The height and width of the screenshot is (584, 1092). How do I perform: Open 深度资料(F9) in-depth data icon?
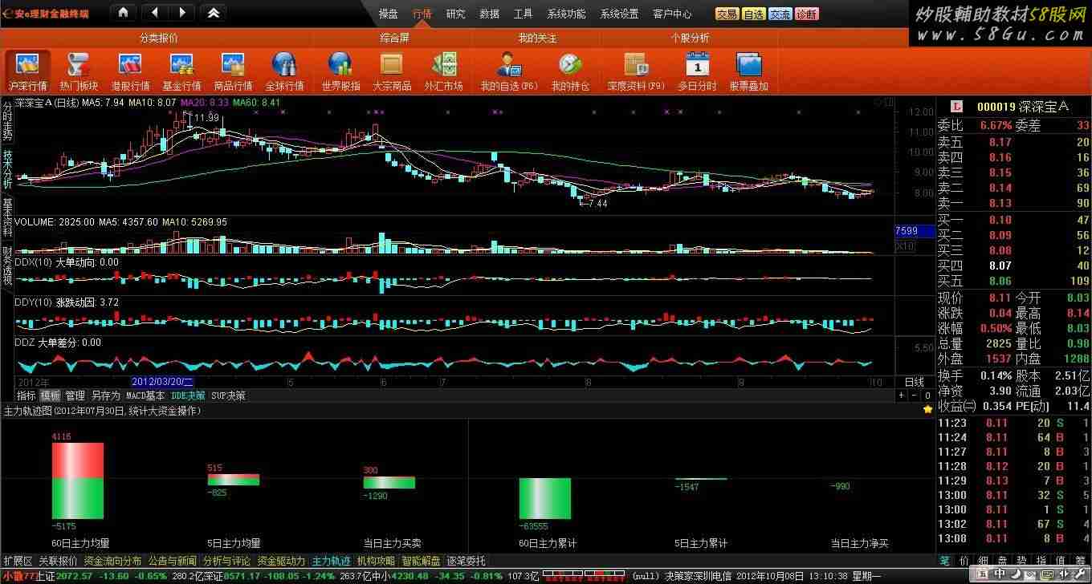[636, 71]
